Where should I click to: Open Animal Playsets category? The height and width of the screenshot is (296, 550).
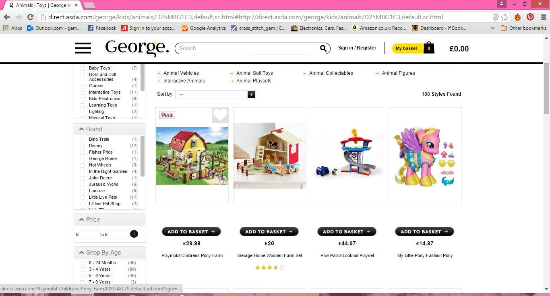[254, 81]
